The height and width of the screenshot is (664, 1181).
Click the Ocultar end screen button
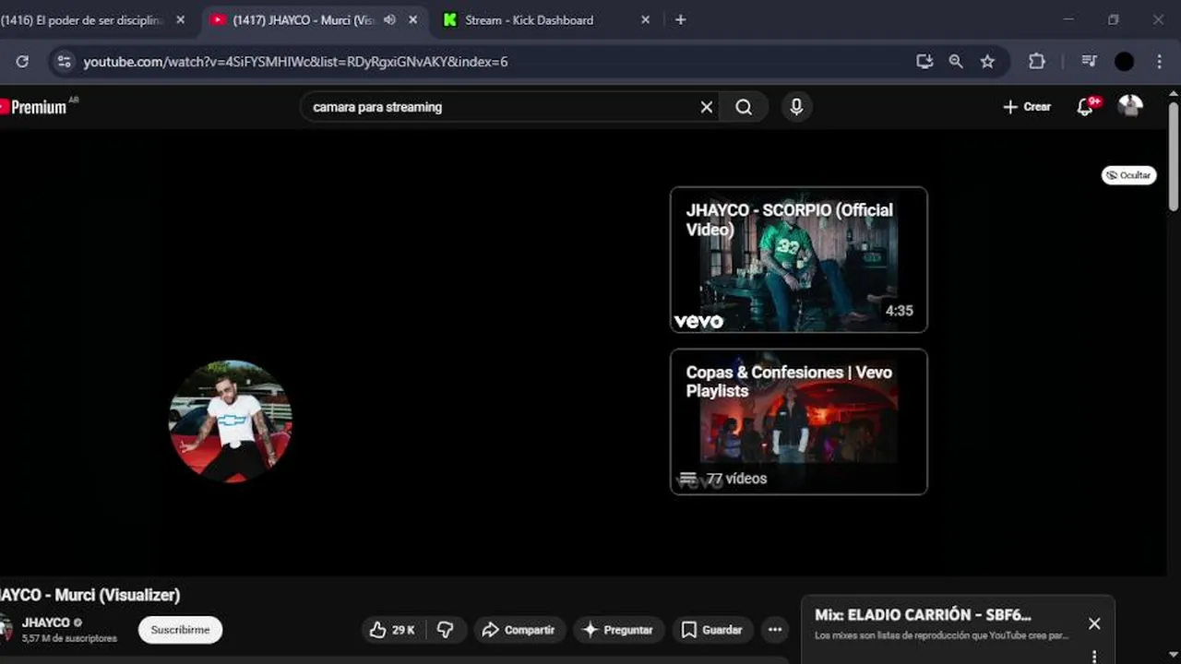[x=1128, y=175]
